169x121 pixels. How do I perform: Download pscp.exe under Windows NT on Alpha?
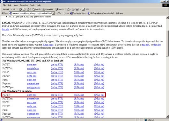32,103
